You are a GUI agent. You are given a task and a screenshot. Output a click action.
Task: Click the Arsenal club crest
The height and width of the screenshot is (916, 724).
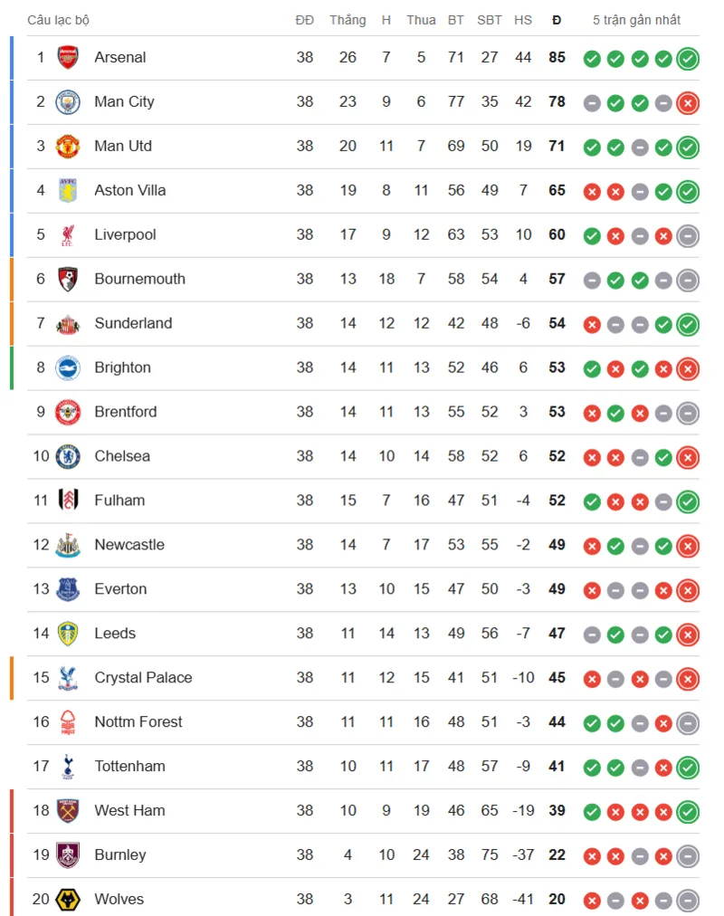68,57
